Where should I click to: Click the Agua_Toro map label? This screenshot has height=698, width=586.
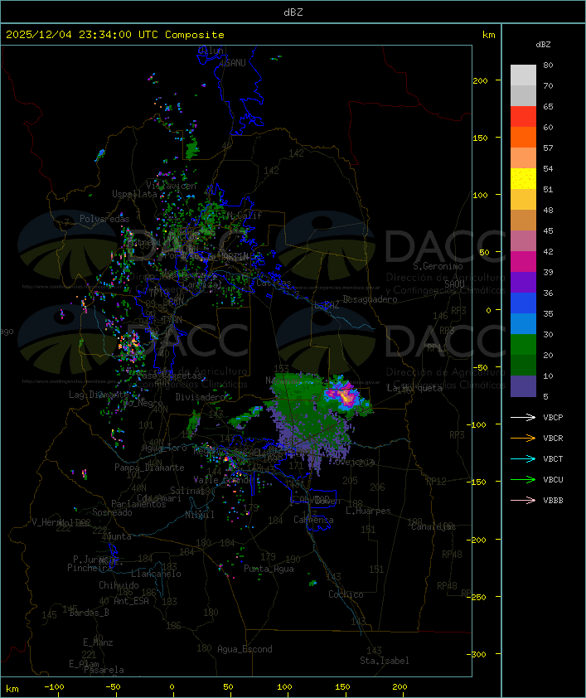tap(164, 448)
